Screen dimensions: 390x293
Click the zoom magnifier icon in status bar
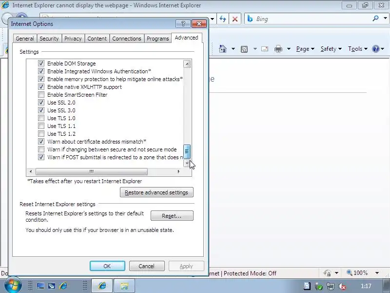[350, 272]
